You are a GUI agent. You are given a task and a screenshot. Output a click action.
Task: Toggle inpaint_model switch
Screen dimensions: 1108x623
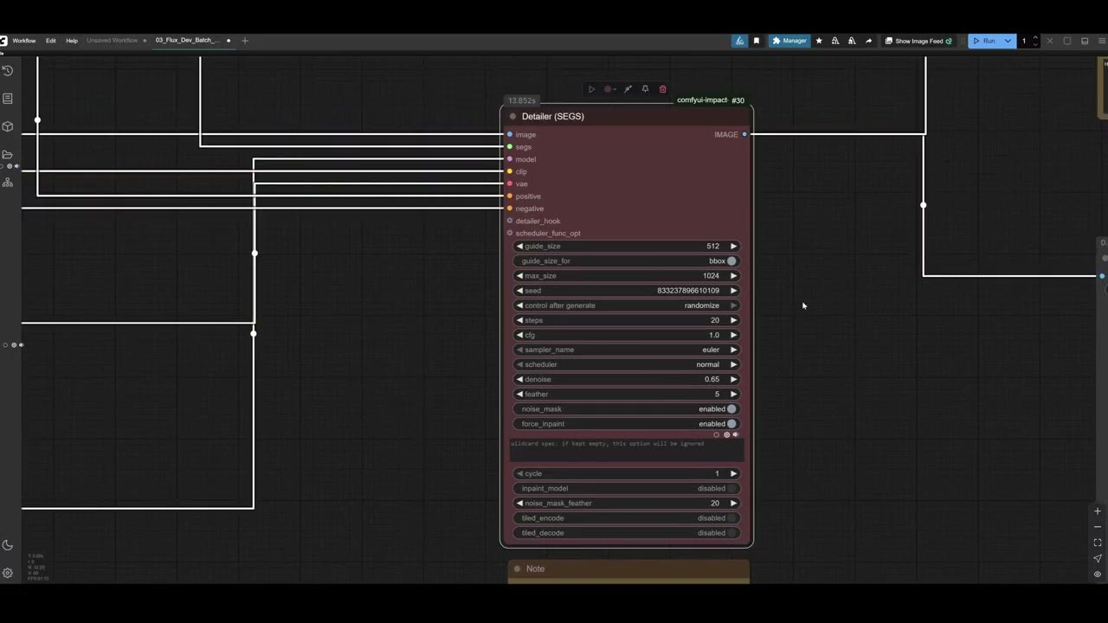point(731,489)
